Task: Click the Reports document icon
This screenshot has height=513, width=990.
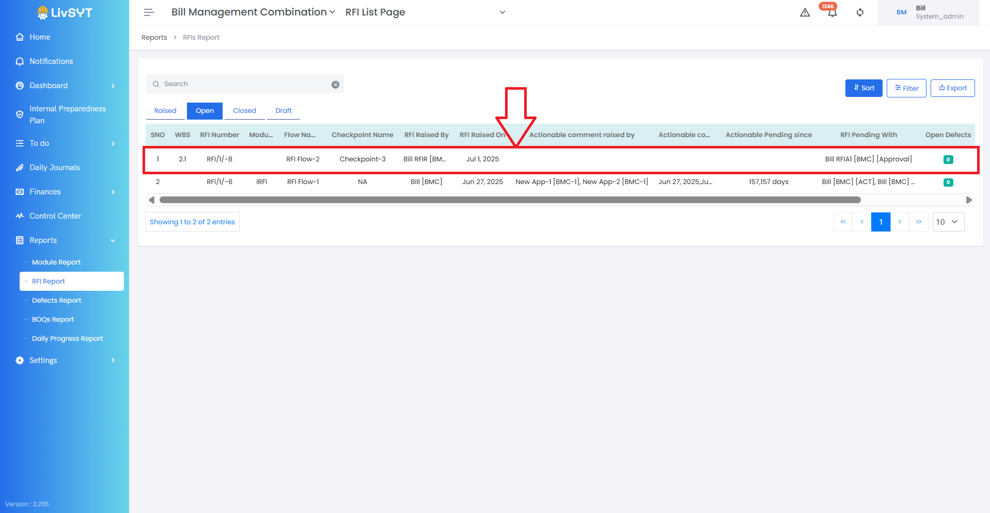Action: tap(20, 240)
